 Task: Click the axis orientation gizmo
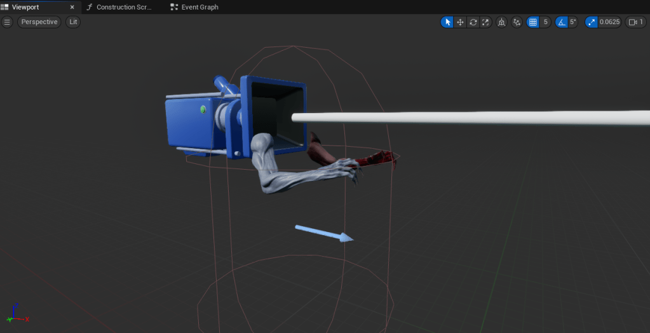point(15,316)
